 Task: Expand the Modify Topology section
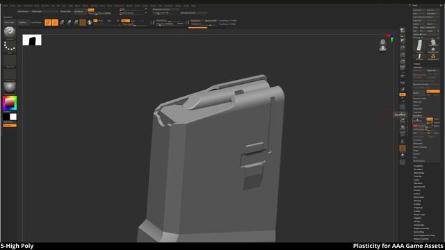(x=420, y=147)
